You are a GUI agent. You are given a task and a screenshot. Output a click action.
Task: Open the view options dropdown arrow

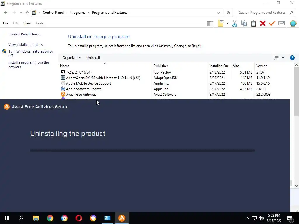click(283, 58)
